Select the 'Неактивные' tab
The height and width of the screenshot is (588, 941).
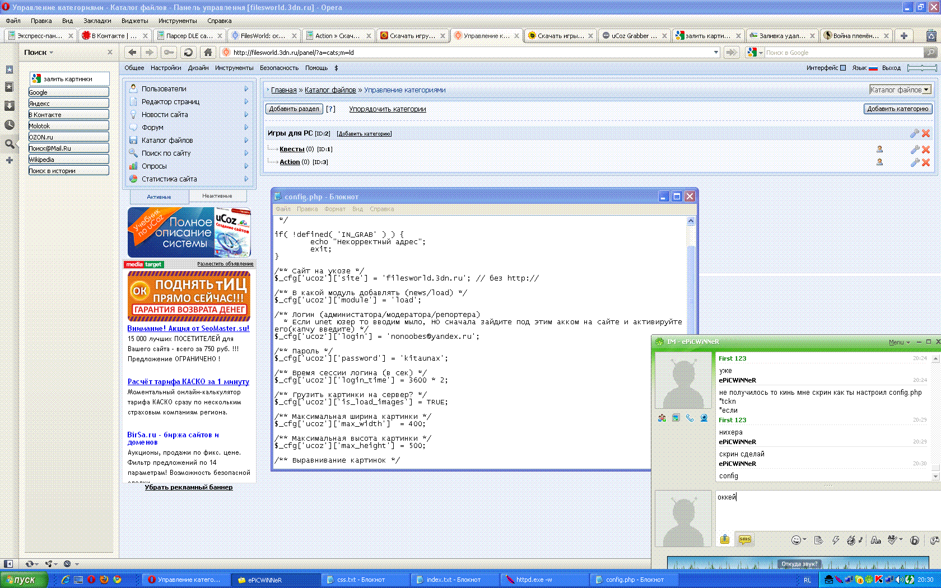click(217, 196)
